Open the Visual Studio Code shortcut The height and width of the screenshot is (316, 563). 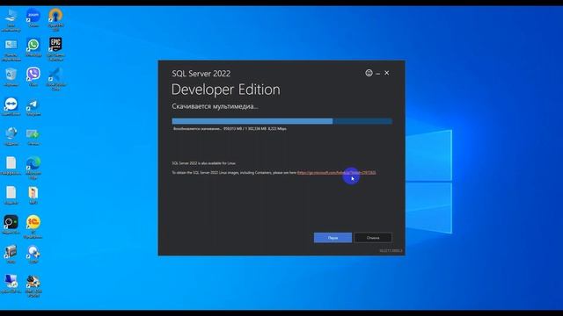[x=55, y=79]
